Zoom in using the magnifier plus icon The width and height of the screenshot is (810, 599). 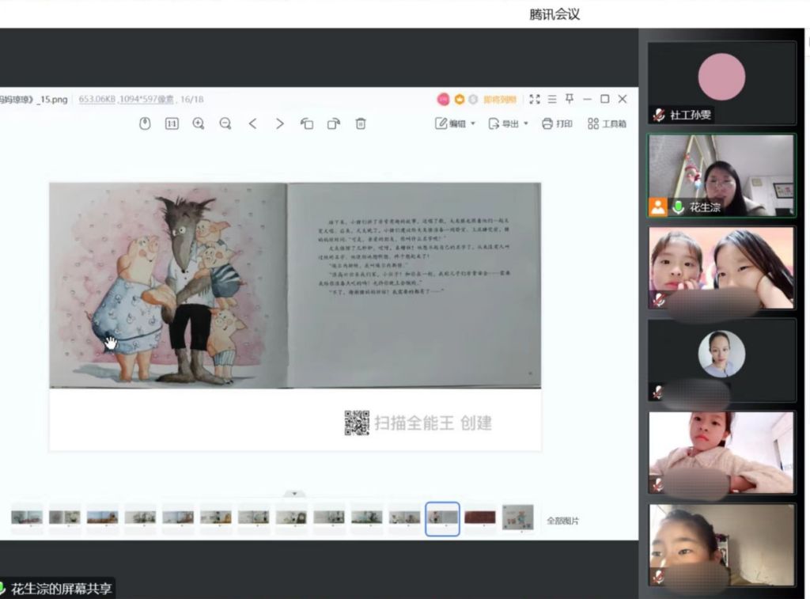point(199,123)
